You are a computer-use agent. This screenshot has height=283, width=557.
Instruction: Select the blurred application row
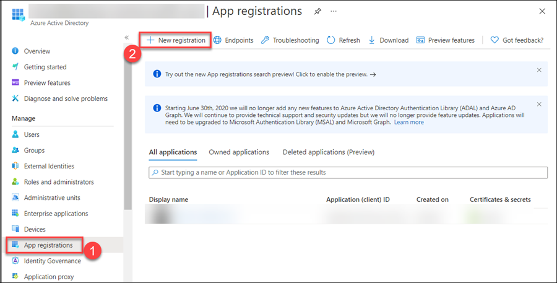coord(346,215)
